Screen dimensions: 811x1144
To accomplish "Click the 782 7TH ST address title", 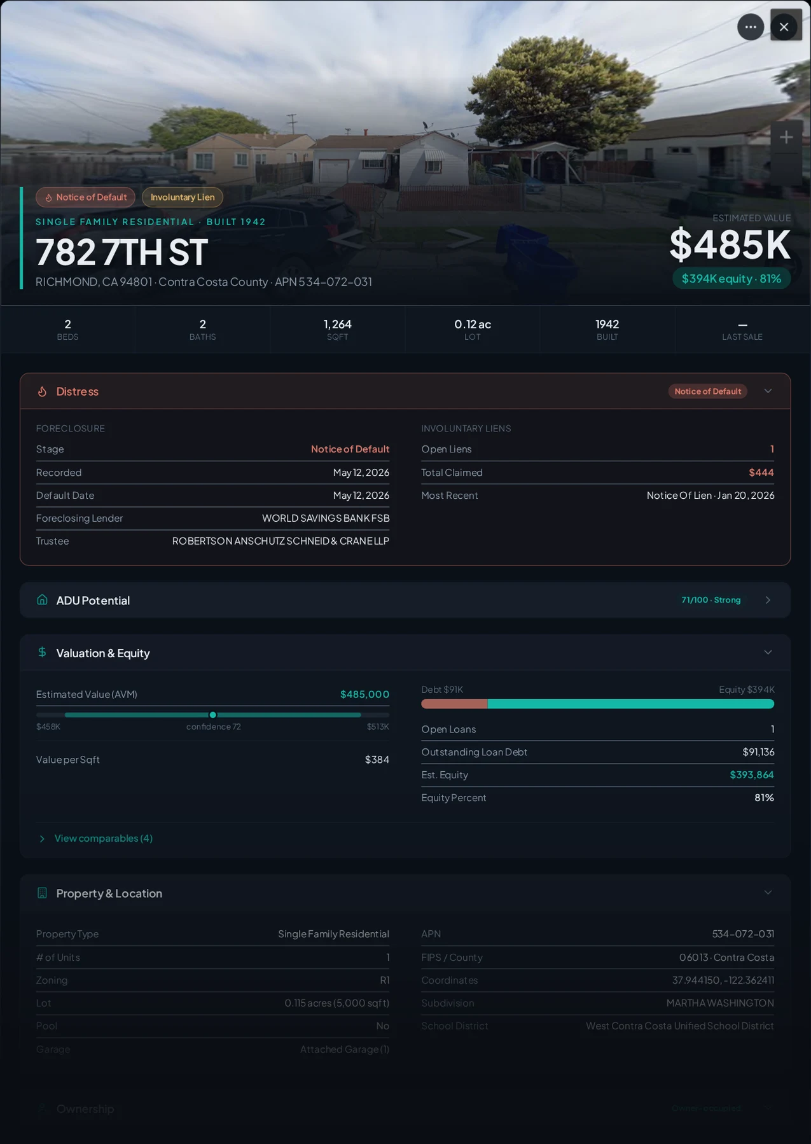I will (x=122, y=252).
